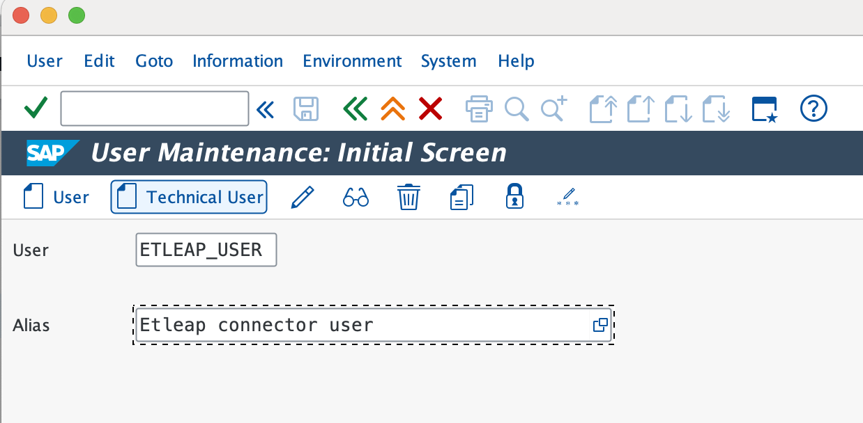
Task: Open the multiple selection icon in Alias field
Action: (x=599, y=325)
